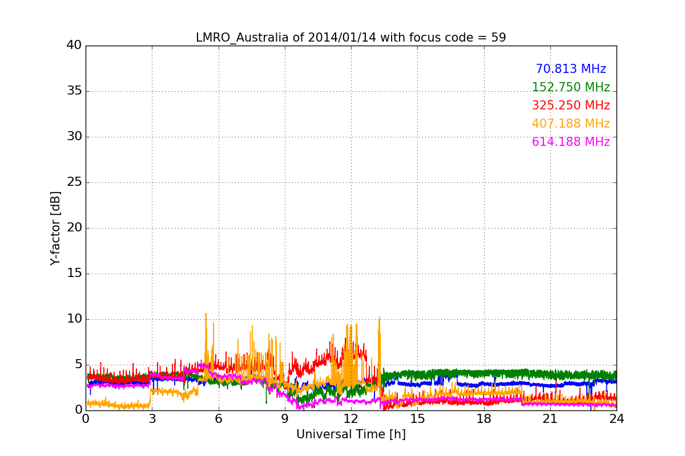Select the 407.188 MHz legend label

(x=571, y=124)
